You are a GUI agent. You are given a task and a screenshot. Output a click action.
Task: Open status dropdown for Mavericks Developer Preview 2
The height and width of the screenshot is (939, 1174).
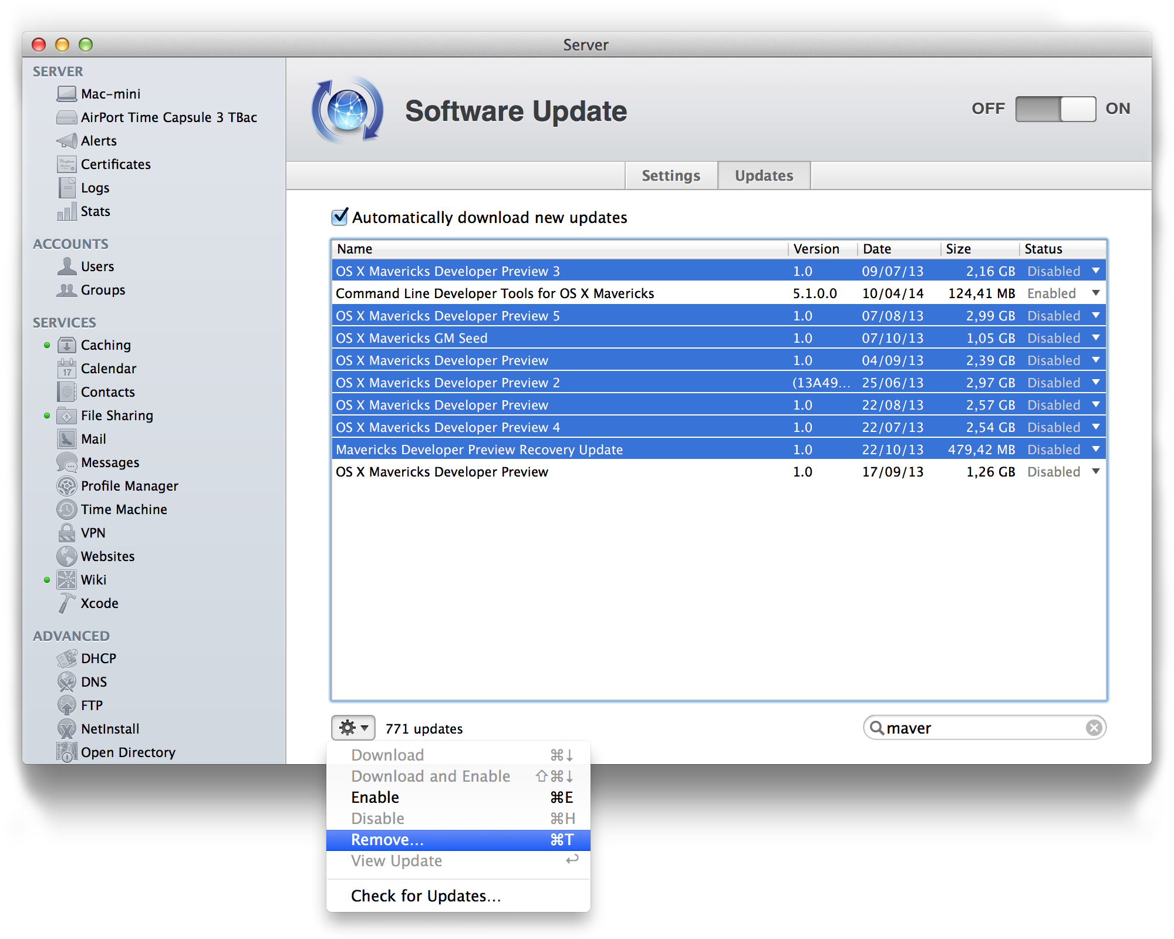[x=1096, y=383]
